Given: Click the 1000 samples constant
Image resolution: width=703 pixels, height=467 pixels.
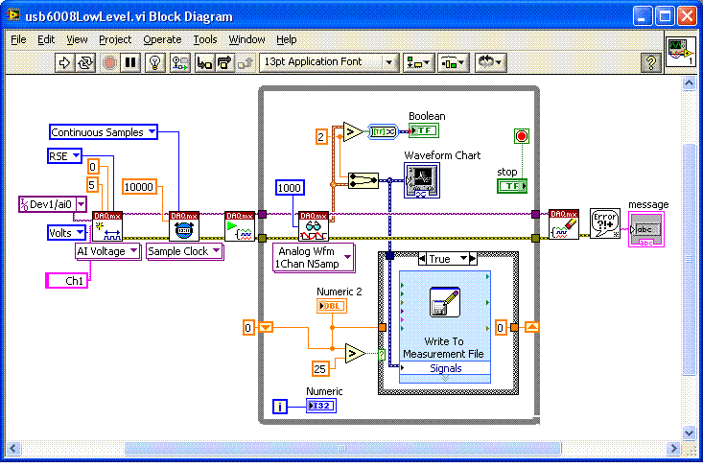Looking at the screenshot, I should (x=290, y=187).
